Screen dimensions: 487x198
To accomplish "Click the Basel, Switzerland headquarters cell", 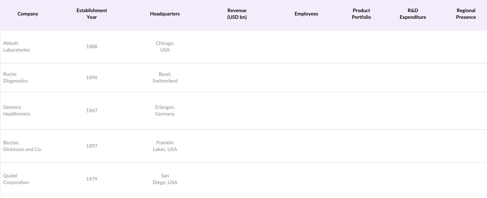I will click(165, 78).
